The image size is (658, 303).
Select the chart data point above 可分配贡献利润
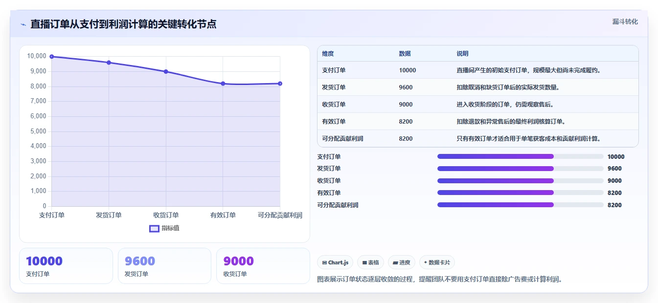click(x=280, y=84)
